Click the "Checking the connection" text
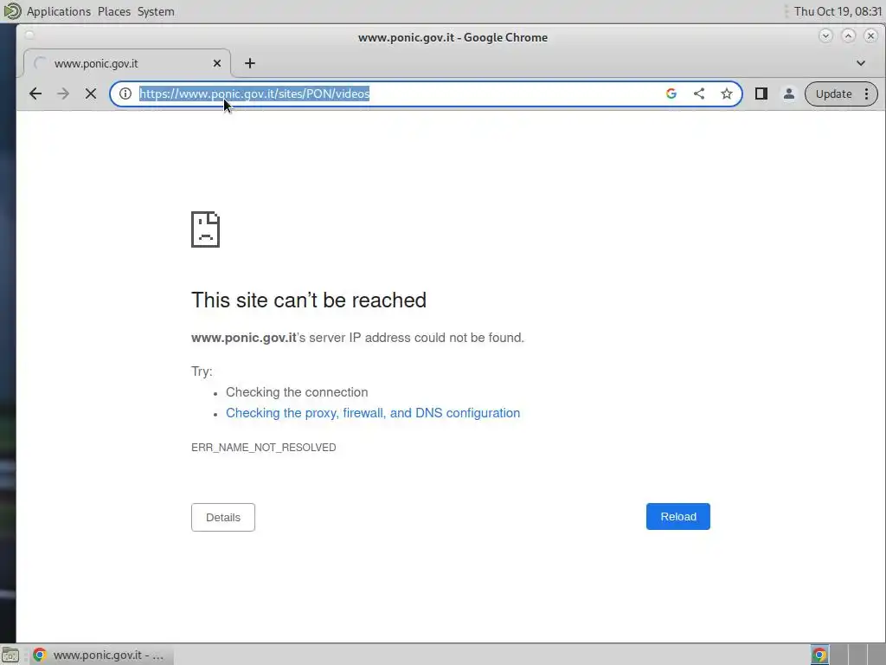Screen dimensions: 886x665 (x=298, y=392)
